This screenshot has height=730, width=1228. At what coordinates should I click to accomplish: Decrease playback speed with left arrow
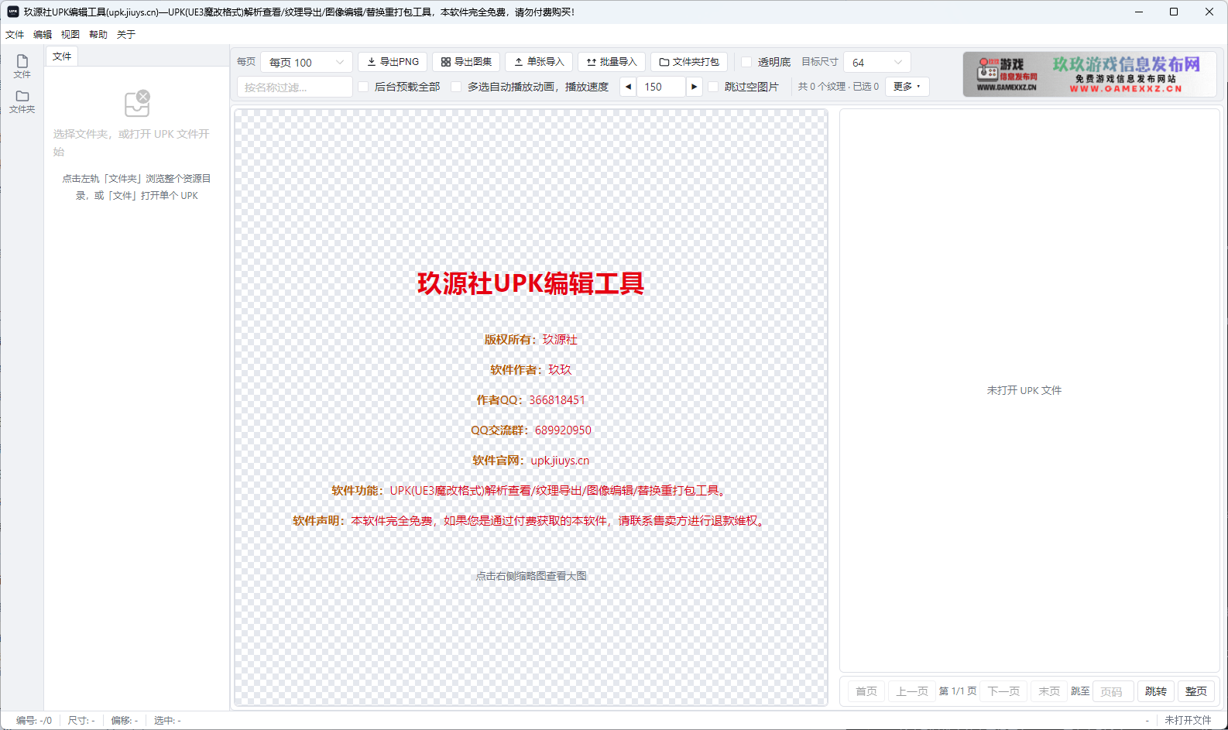click(628, 87)
